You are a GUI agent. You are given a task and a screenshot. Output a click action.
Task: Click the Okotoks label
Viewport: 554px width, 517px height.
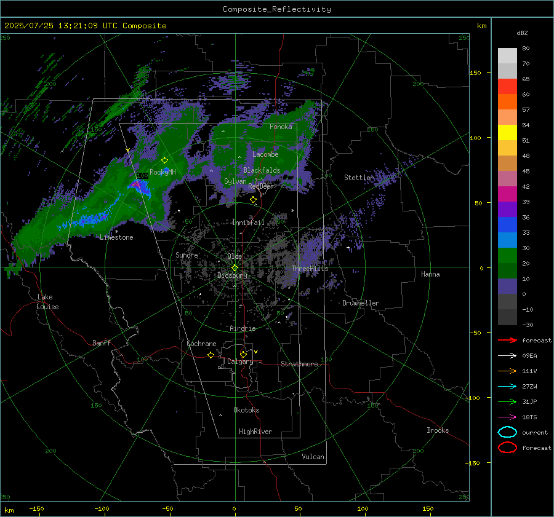coord(246,410)
